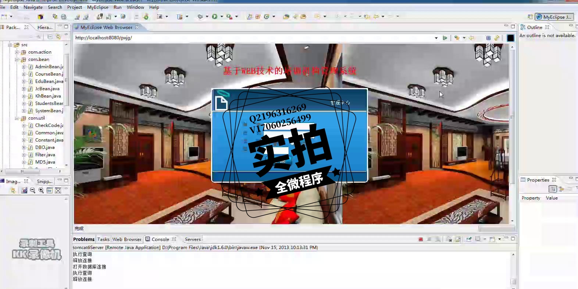Click Zoom In in Image Preview
Screen dimensions: 578x289
click(41, 190)
